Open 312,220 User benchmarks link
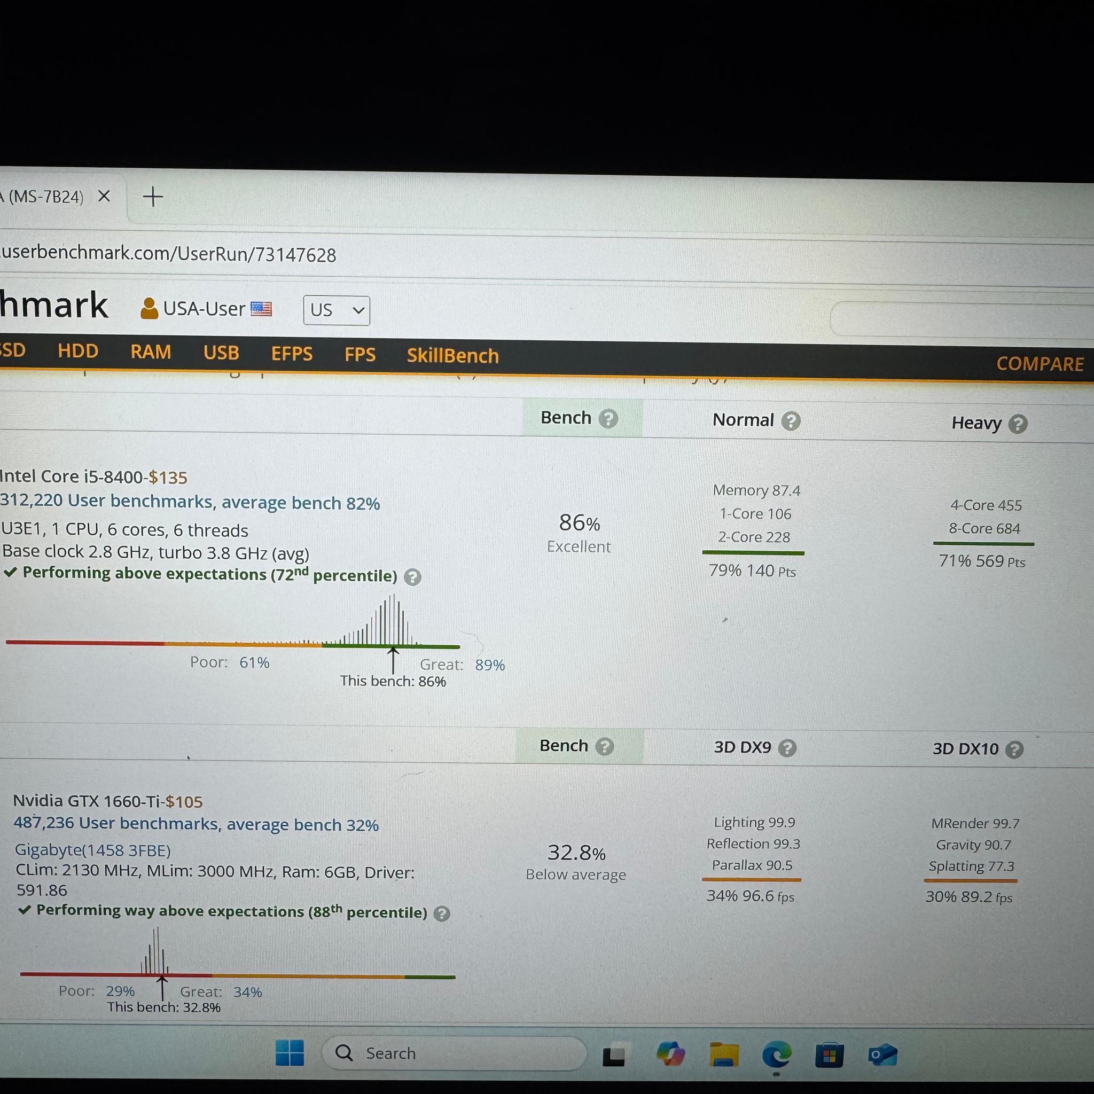 point(190,502)
